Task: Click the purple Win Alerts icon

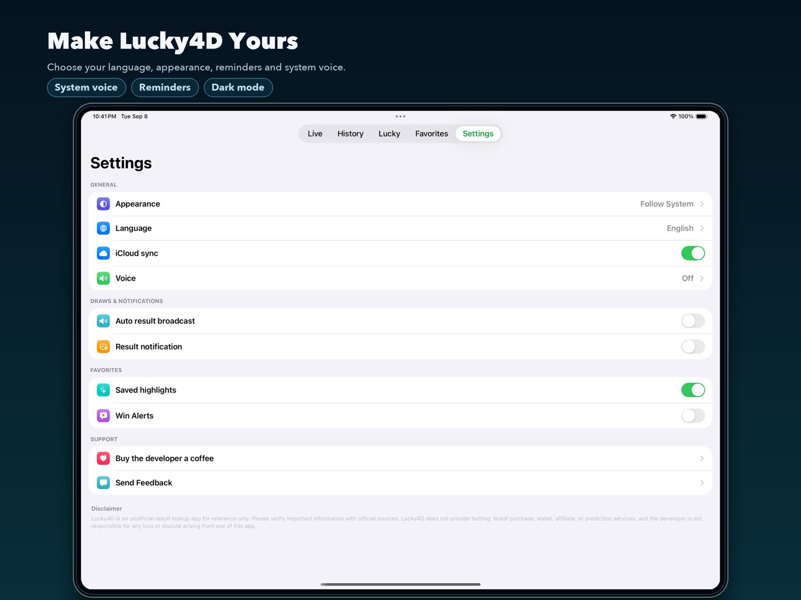Action: 103,416
